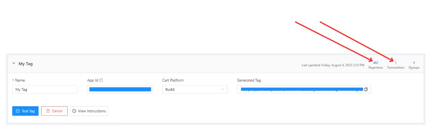
Task: Run the Test Tag button
Action: pos(25,111)
